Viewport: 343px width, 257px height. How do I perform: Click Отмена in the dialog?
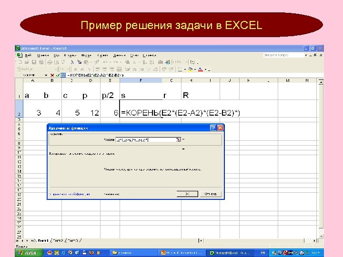(211, 194)
